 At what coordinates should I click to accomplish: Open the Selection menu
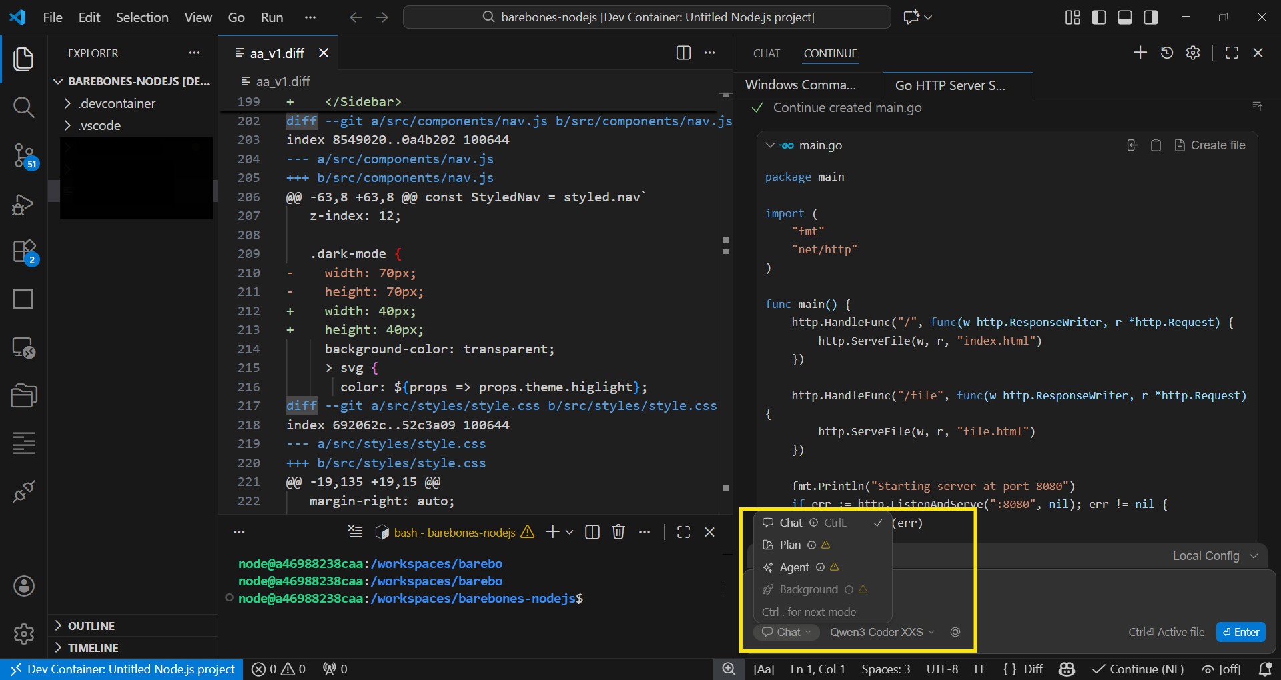click(x=142, y=17)
